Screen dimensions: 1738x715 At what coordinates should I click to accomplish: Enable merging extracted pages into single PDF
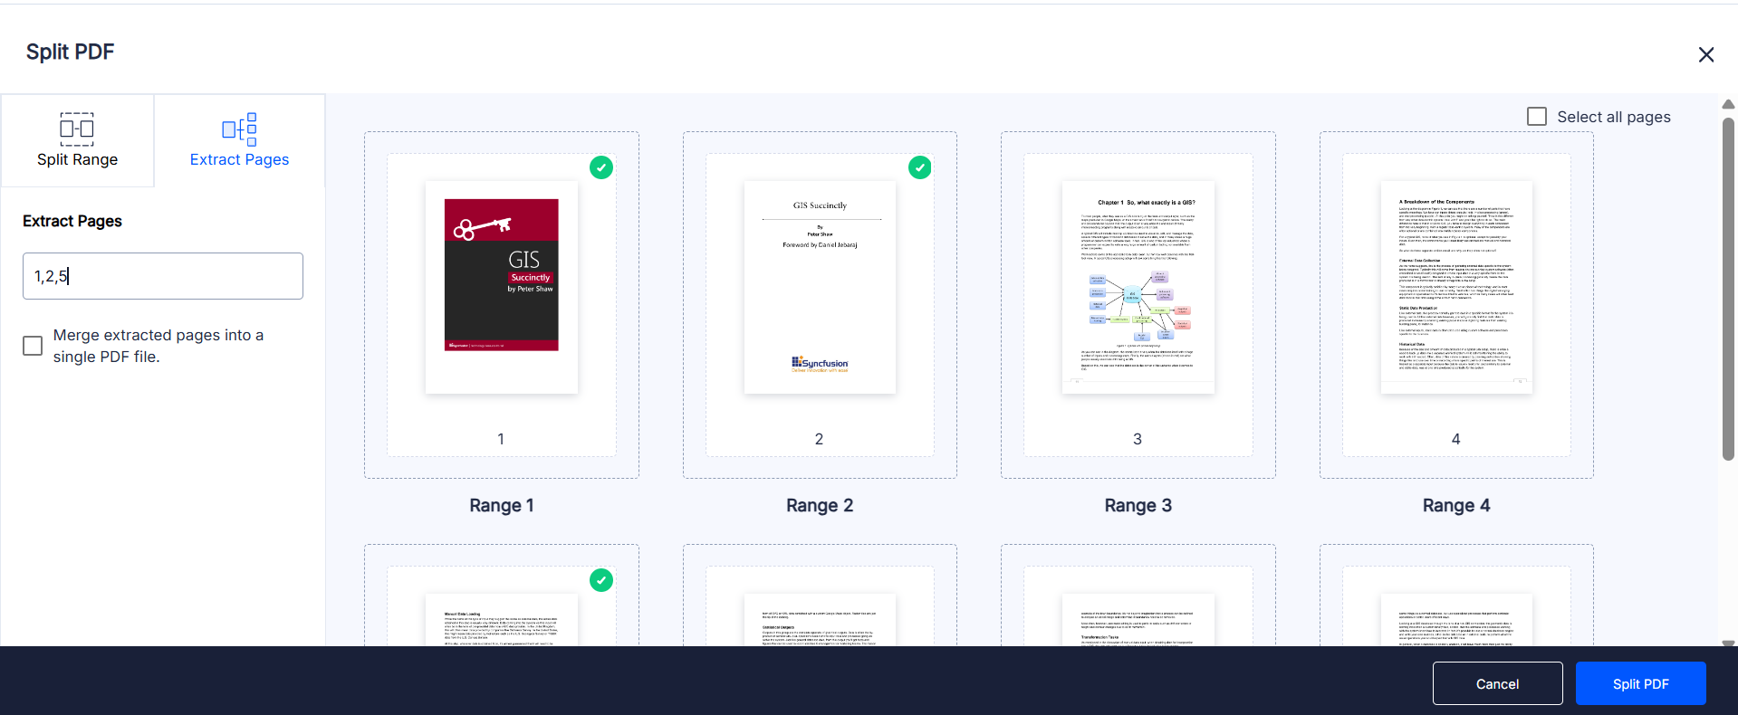pos(33,346)
